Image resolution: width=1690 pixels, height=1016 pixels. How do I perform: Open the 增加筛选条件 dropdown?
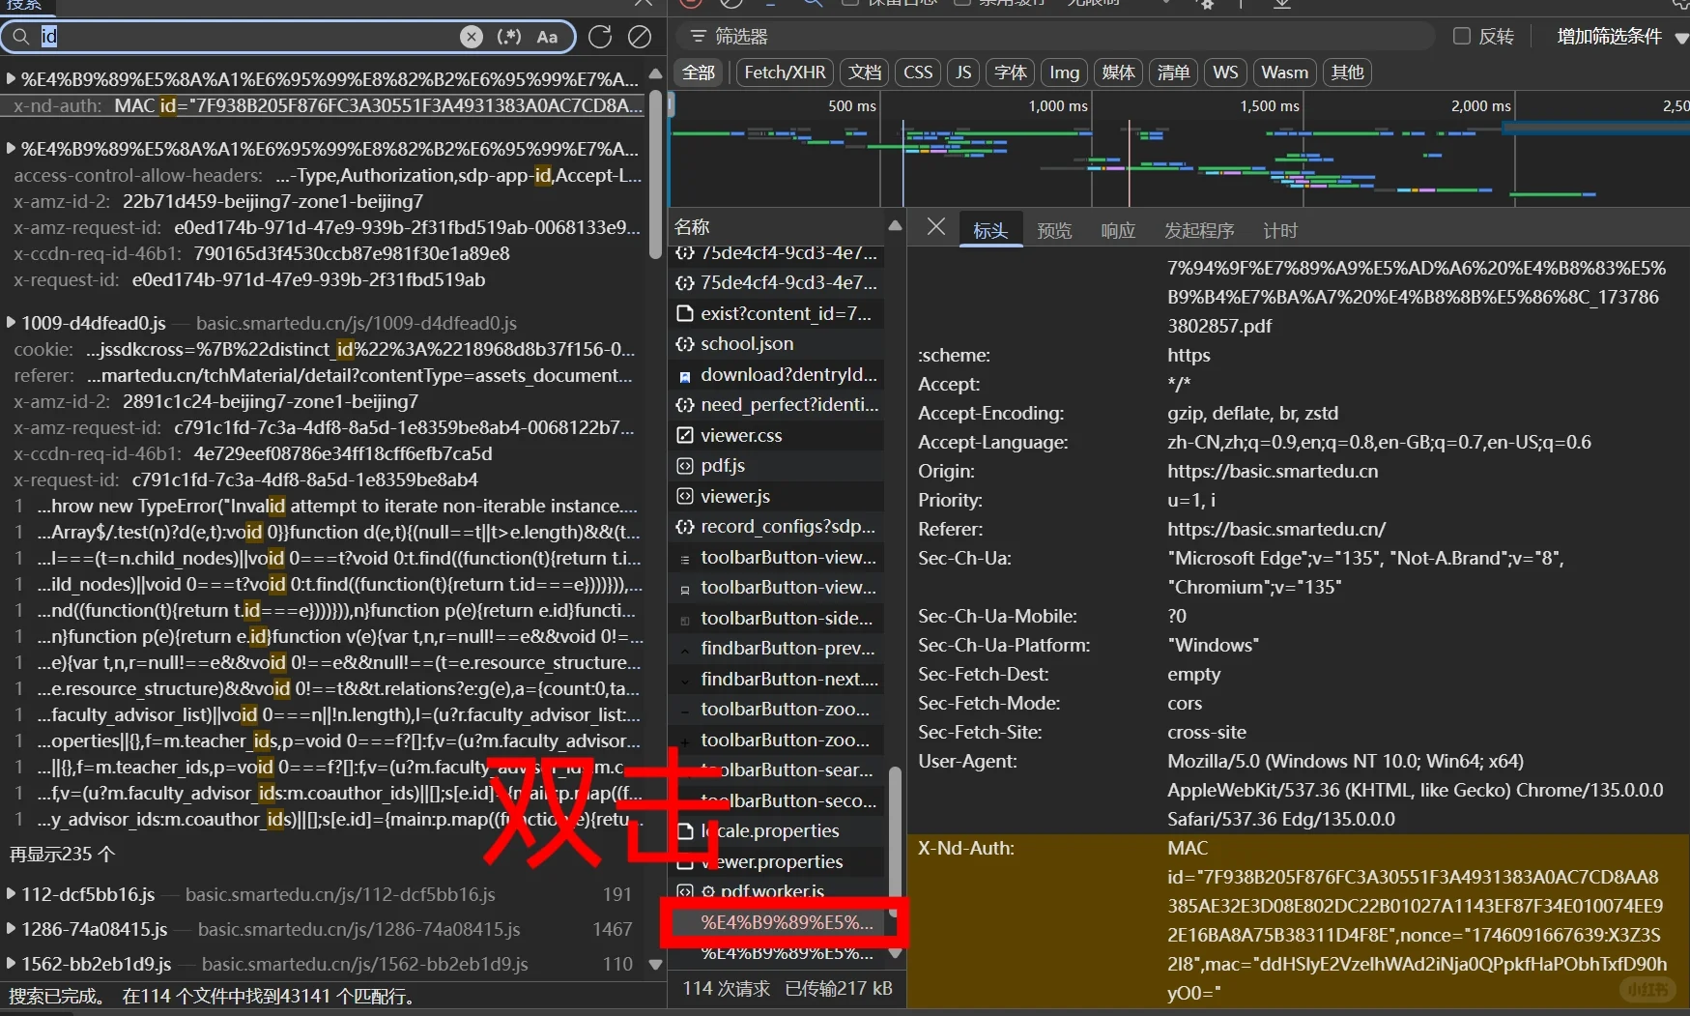click(1622, 37)
